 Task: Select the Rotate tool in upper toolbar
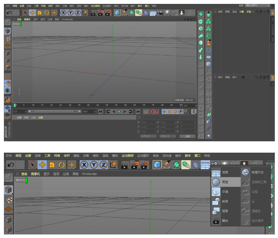[x=47, y=13]
